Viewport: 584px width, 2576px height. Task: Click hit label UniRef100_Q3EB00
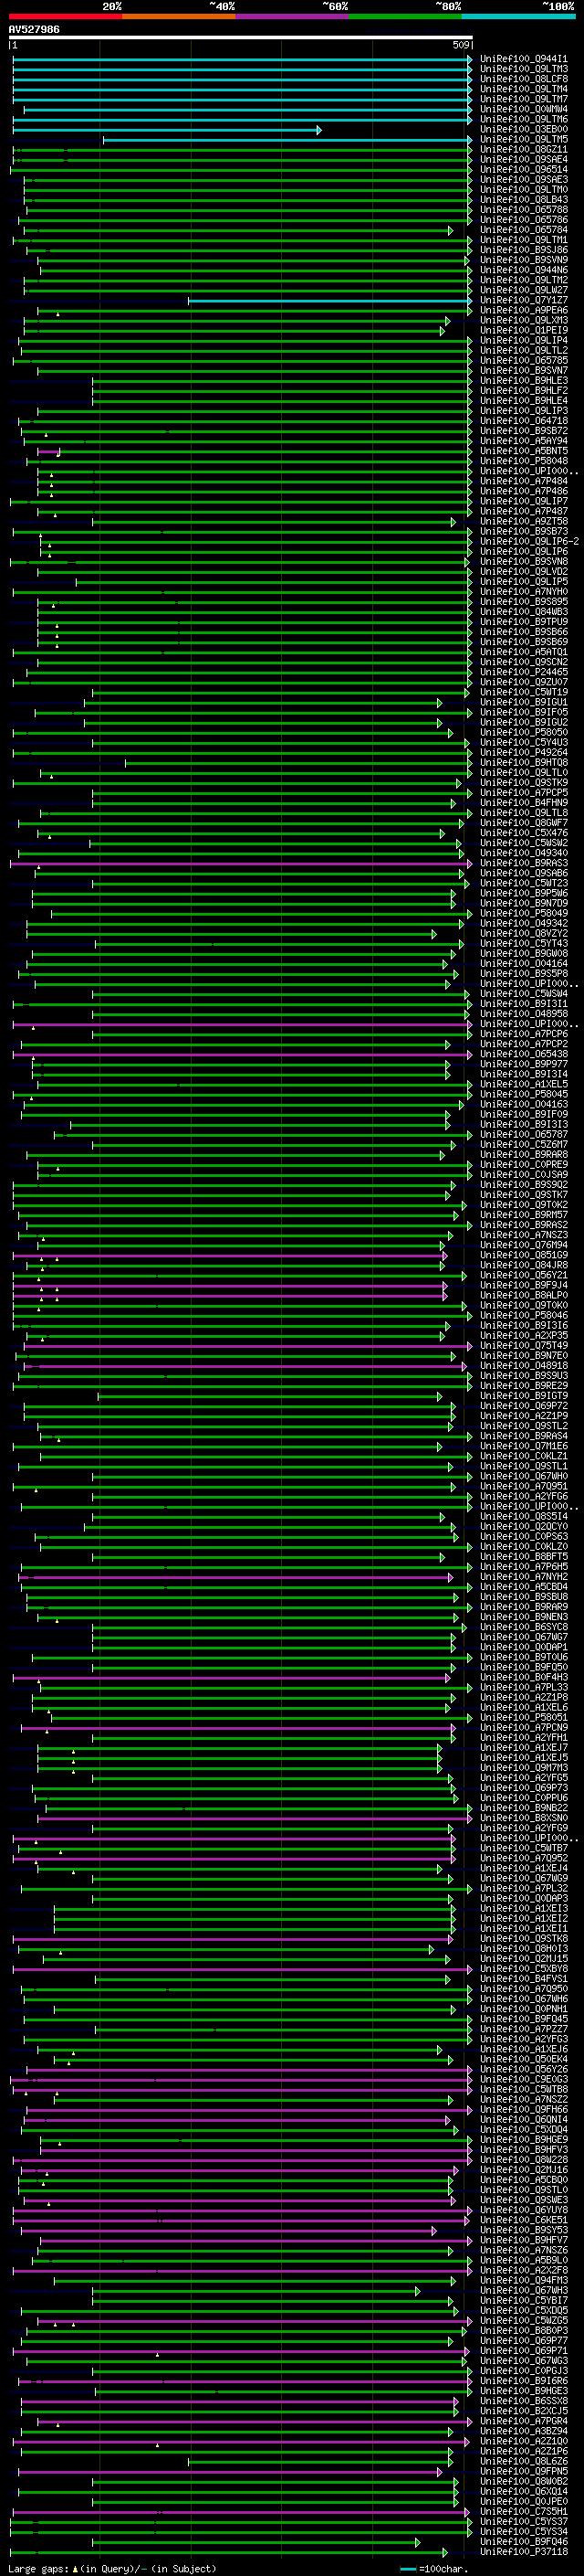[x=523, y=129]
